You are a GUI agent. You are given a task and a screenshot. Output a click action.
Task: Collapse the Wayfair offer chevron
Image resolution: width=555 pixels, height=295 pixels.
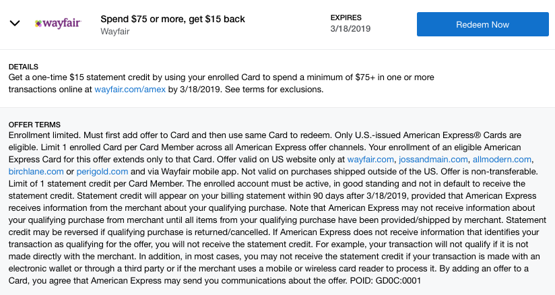[15, 24]
